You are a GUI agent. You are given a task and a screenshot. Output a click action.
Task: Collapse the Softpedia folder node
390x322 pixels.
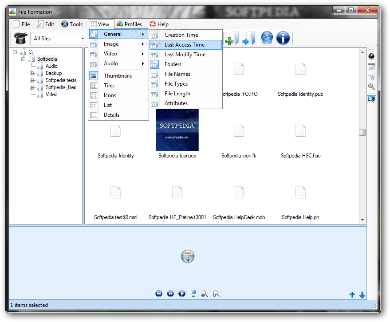(x=23, y=59)
